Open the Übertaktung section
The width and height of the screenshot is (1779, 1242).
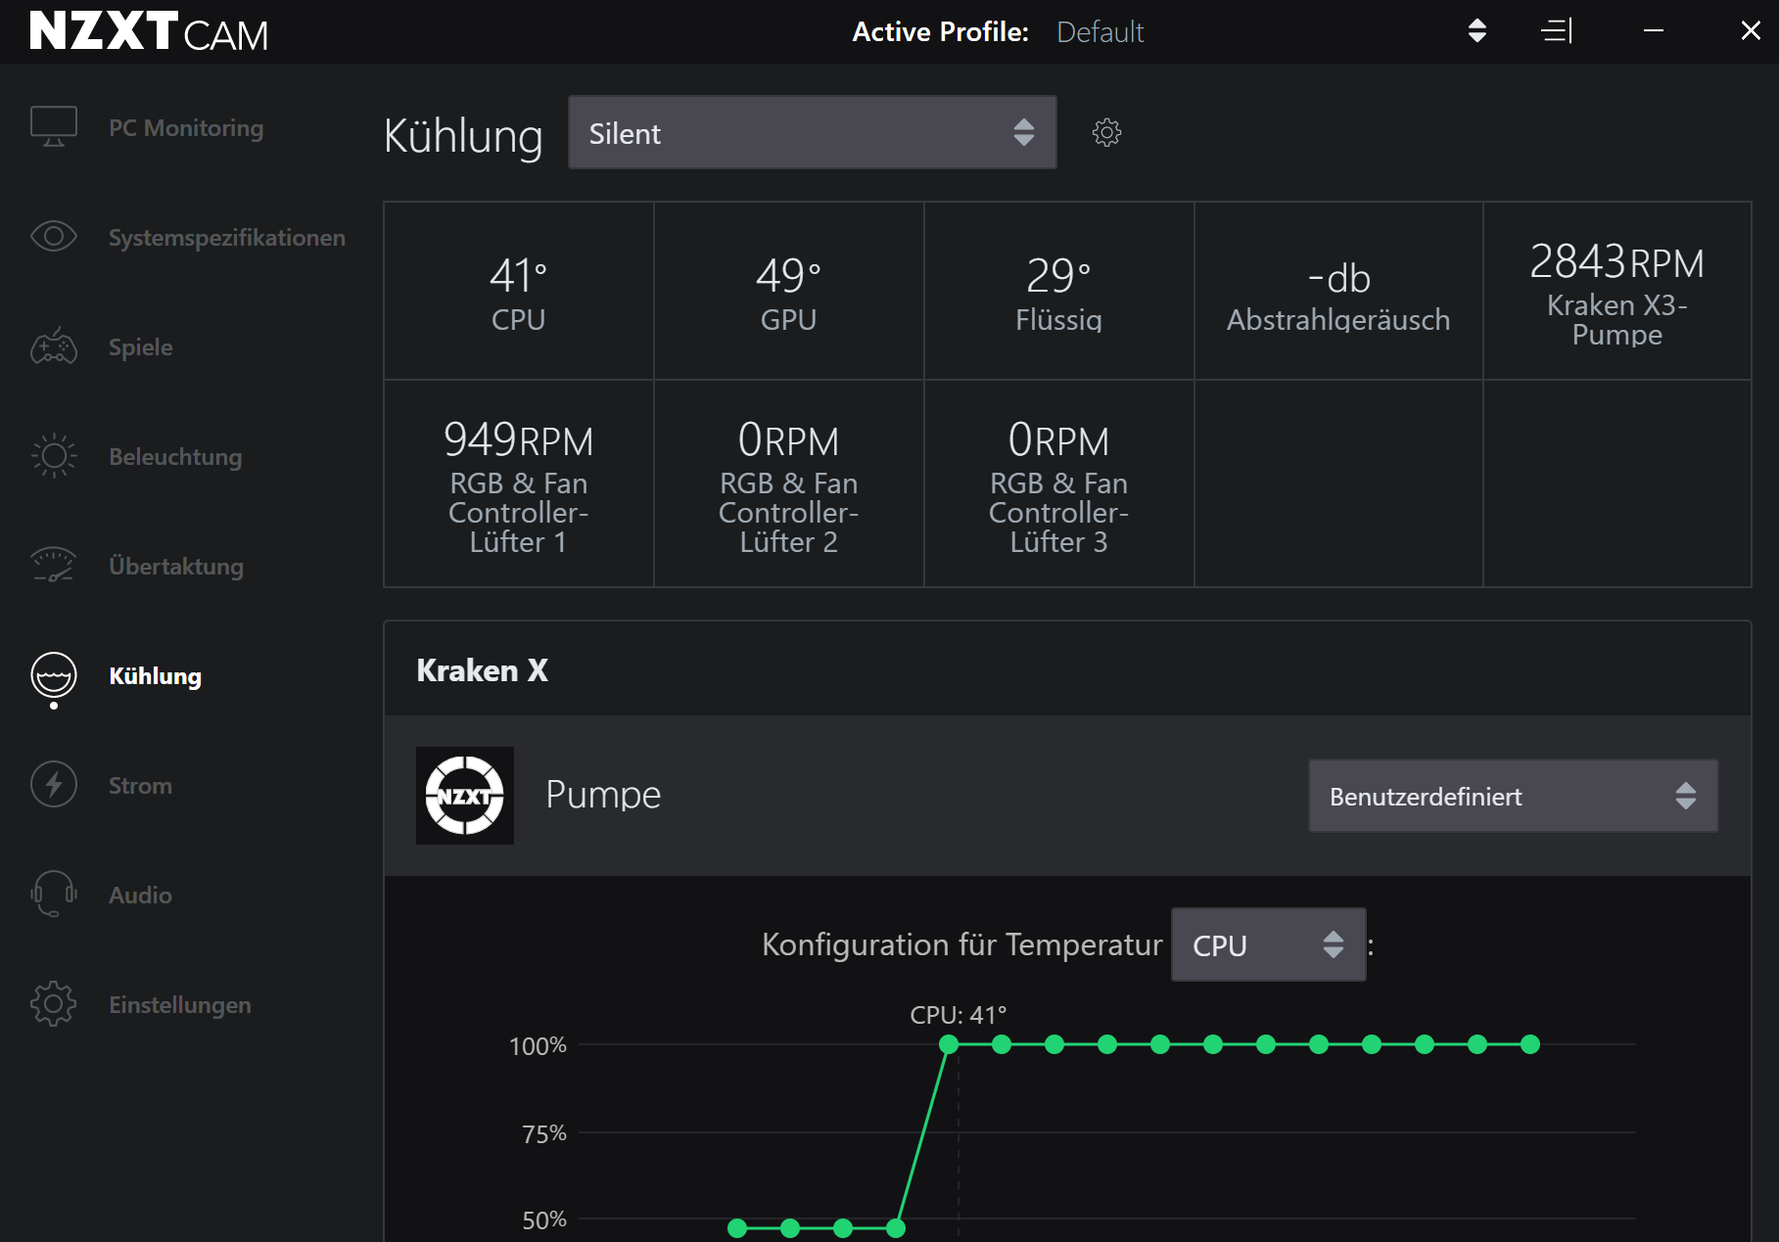pos(176,567)
